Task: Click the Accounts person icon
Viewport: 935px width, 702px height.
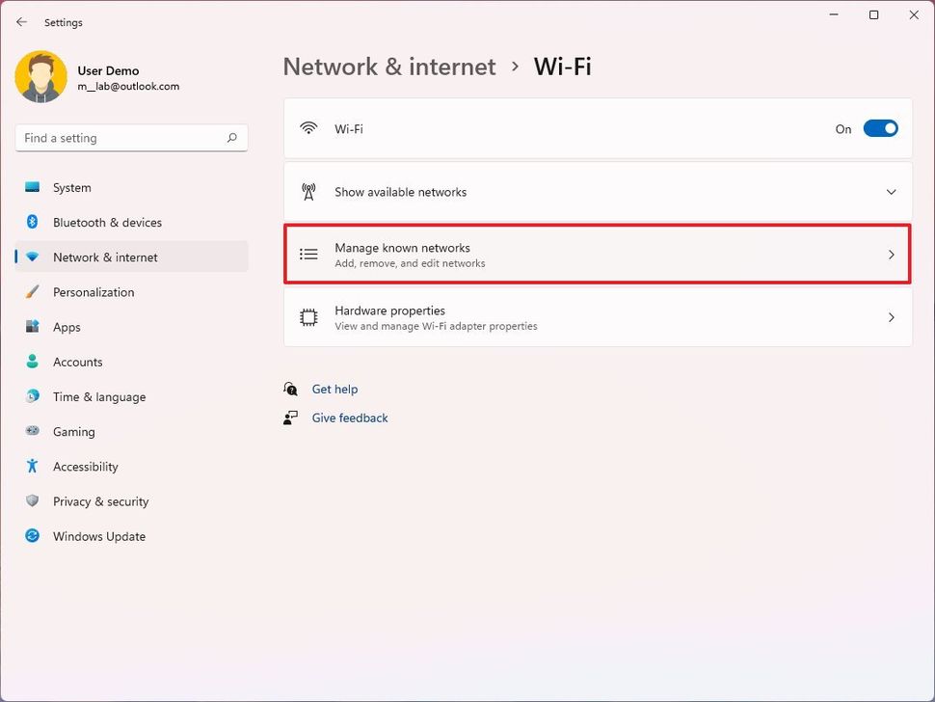Action: (x=32, y=362)
